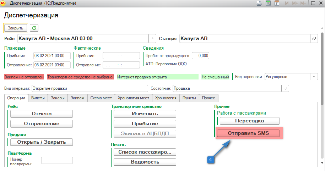Open the Состояние field's record link icon

tap(285, 88)
